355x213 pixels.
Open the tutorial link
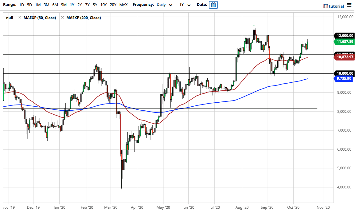point(336,6)
